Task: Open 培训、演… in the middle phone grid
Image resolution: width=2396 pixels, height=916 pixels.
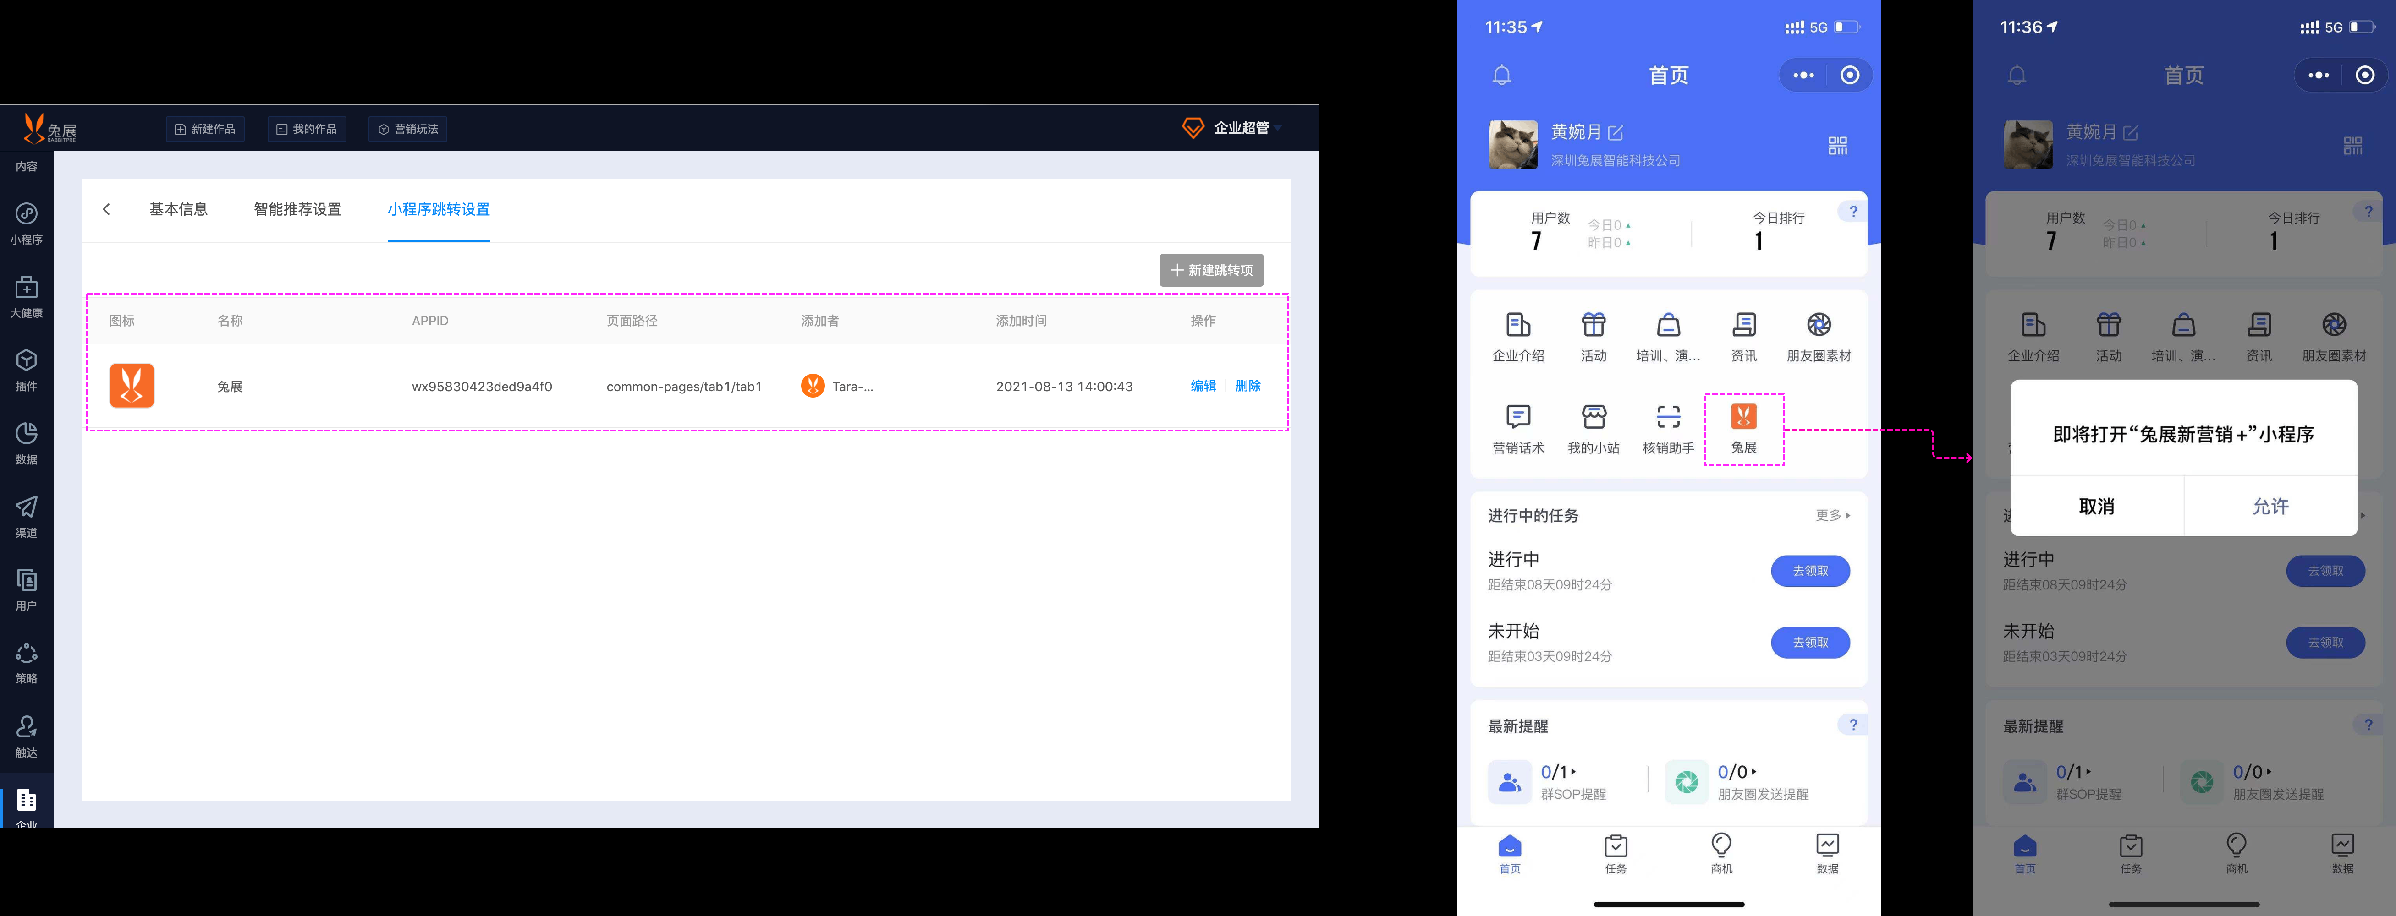Action: (x=1668, y=337)
